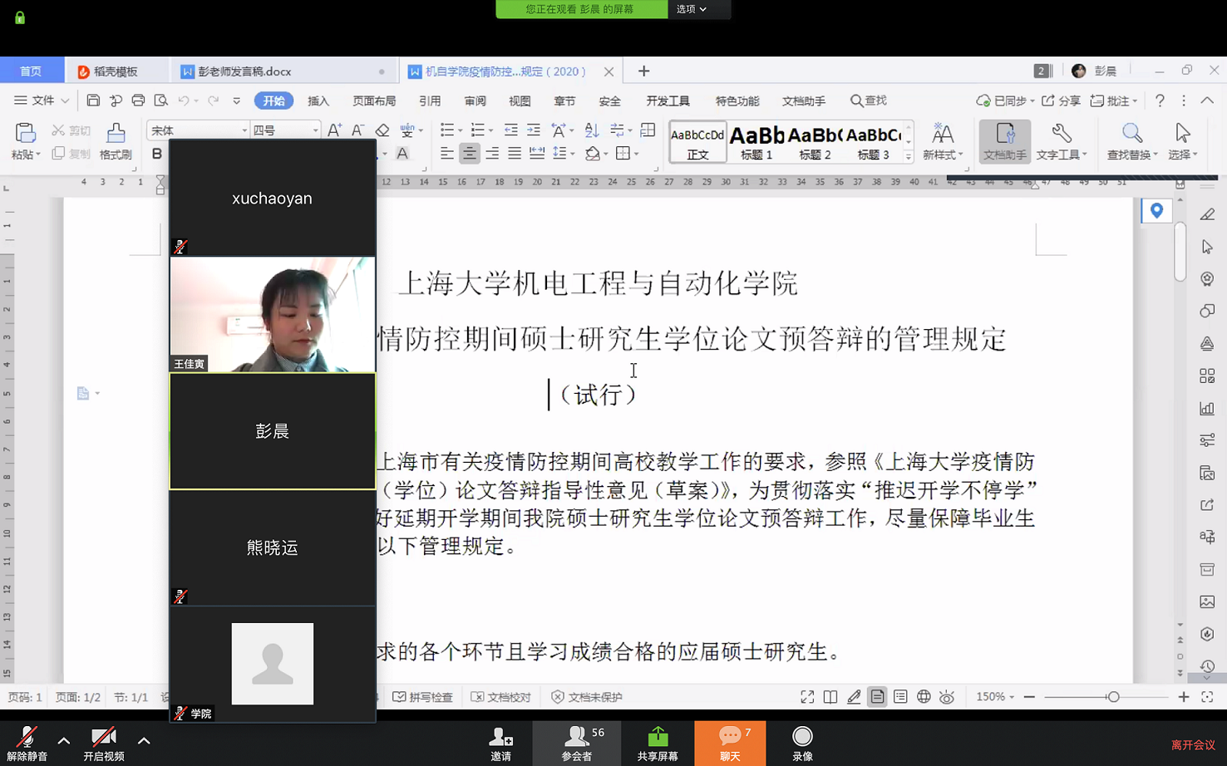The width and height of the screenshot is (1227, 766).
Task: Toggle bold formatting
Action: (157, 154)
